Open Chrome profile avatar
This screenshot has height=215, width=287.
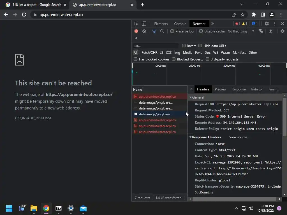(x=272, y=15)
